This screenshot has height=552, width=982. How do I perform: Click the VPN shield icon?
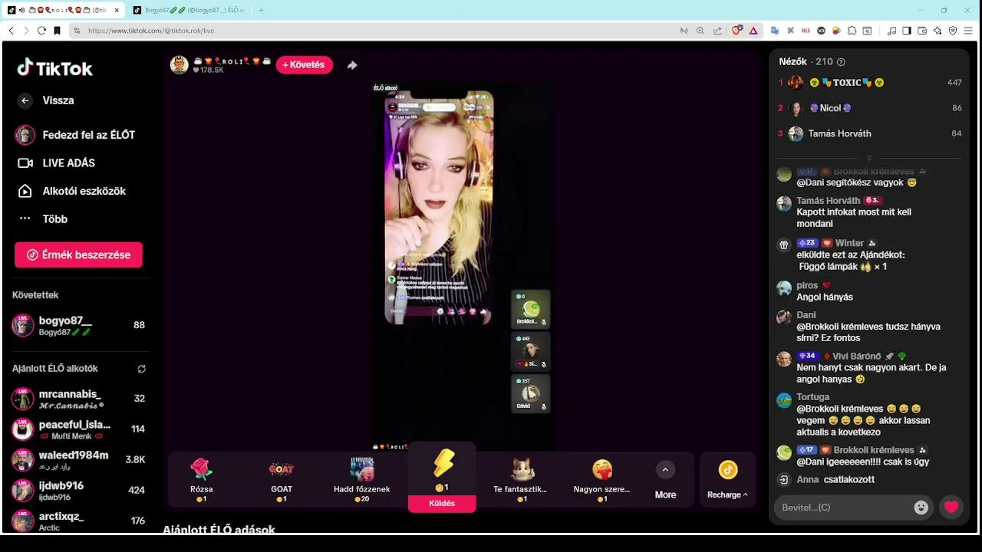(953, 31)
